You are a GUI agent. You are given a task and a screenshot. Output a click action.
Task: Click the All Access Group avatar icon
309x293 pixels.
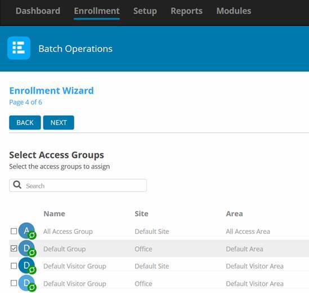[26, 230]
